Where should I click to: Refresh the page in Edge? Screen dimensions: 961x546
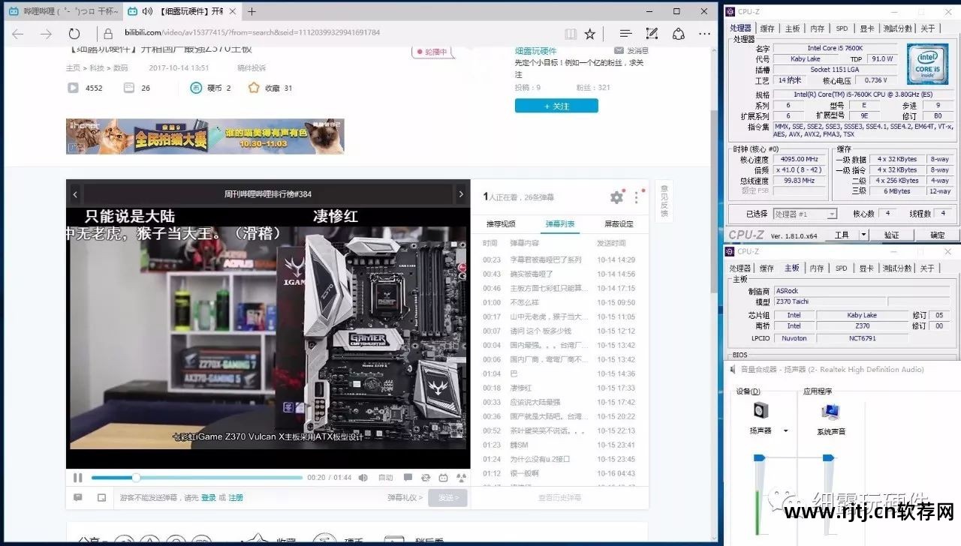(x=74, y=34)
